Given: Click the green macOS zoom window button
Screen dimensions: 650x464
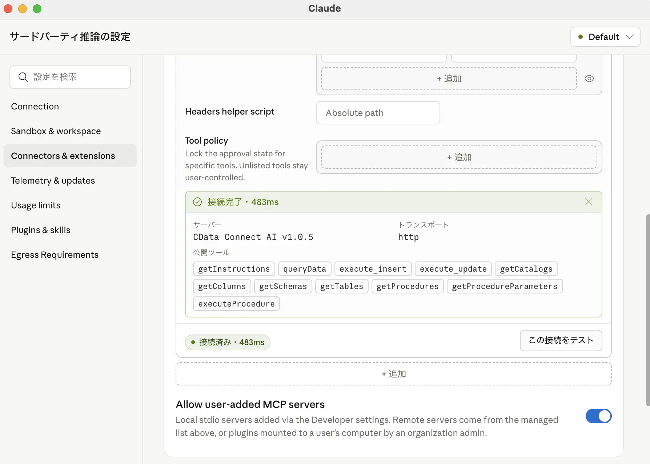Looking at the screenshot, I should coord(37,8).
